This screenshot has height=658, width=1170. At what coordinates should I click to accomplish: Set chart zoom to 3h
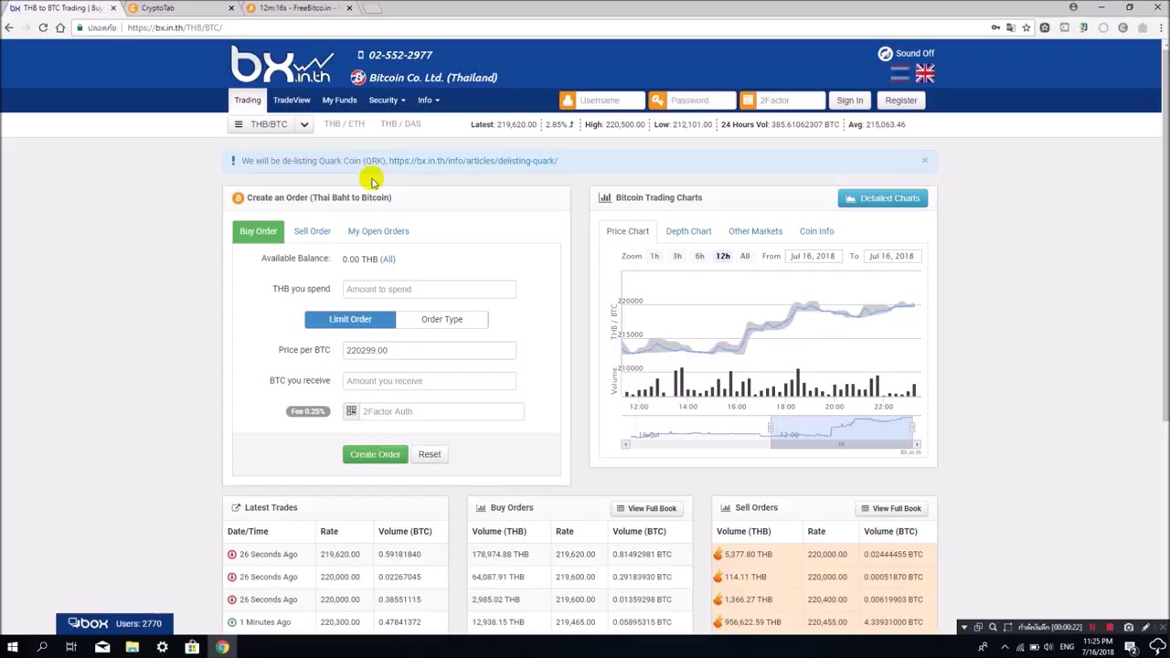[x=677, y=256]
